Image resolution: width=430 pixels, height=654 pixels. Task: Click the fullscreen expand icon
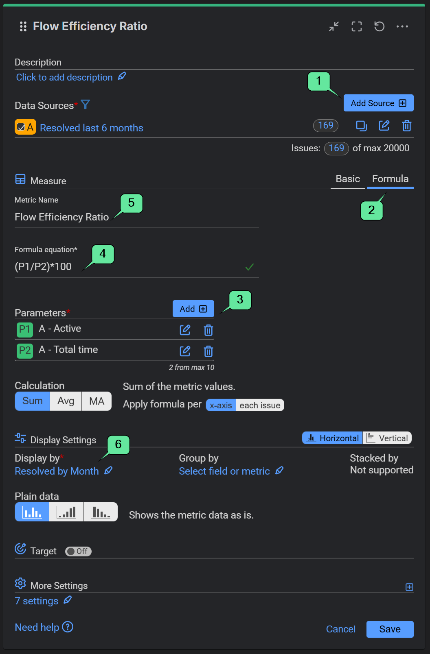point(357,27)
